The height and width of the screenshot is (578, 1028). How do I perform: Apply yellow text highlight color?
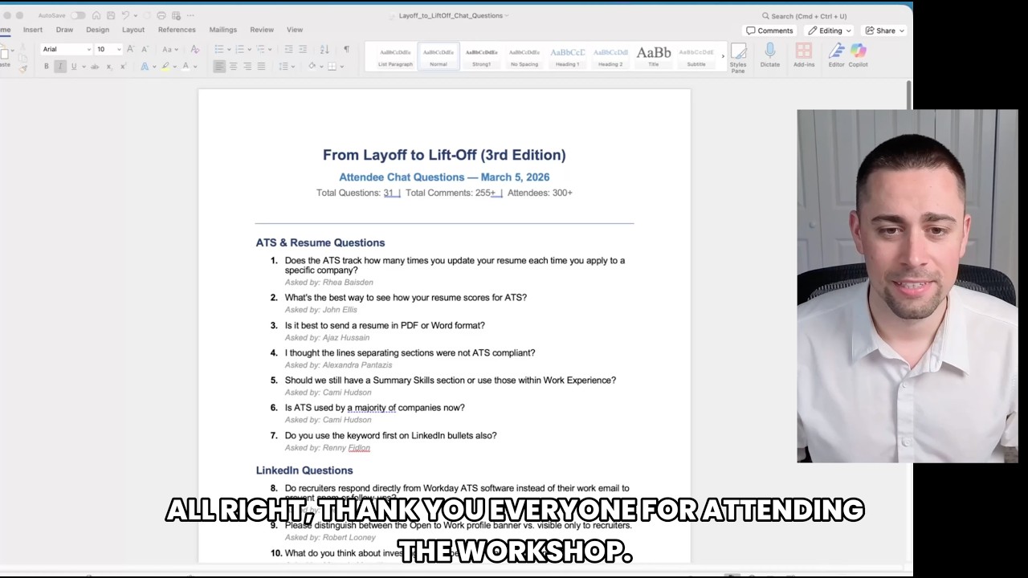click(165, 66)
